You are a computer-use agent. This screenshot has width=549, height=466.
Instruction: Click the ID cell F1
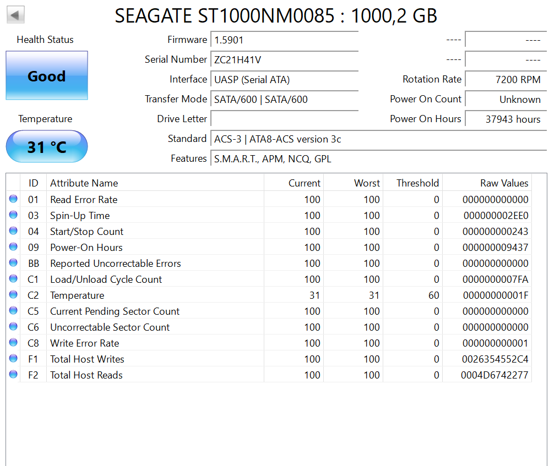coord(33,359)
